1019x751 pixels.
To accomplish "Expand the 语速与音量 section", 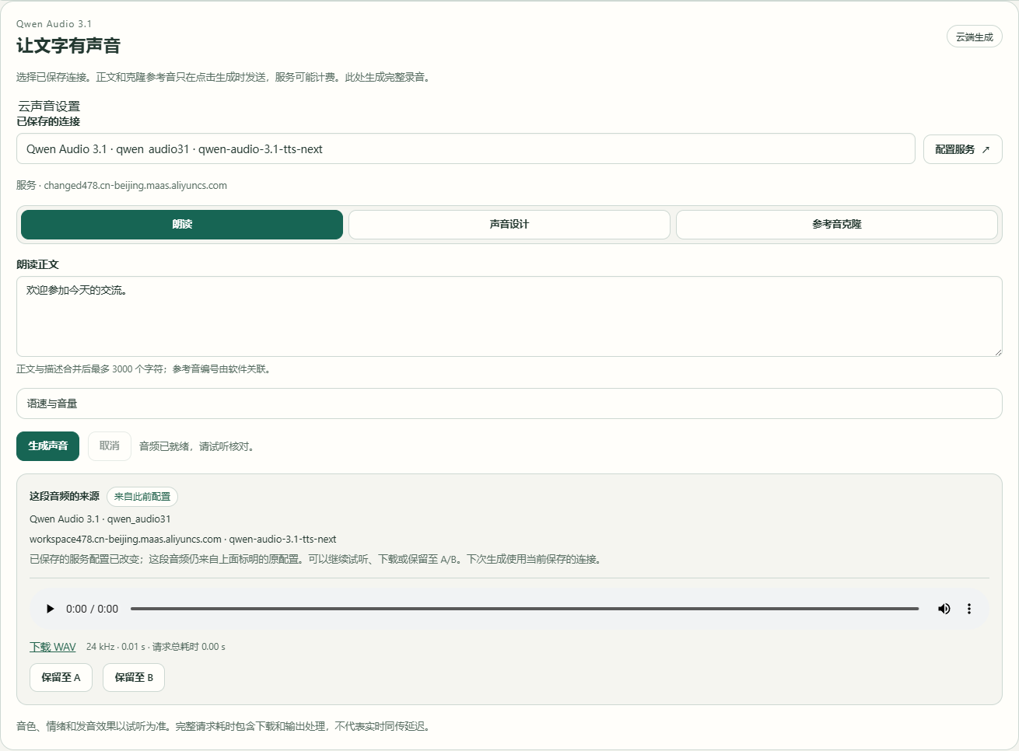I will 509,403.
